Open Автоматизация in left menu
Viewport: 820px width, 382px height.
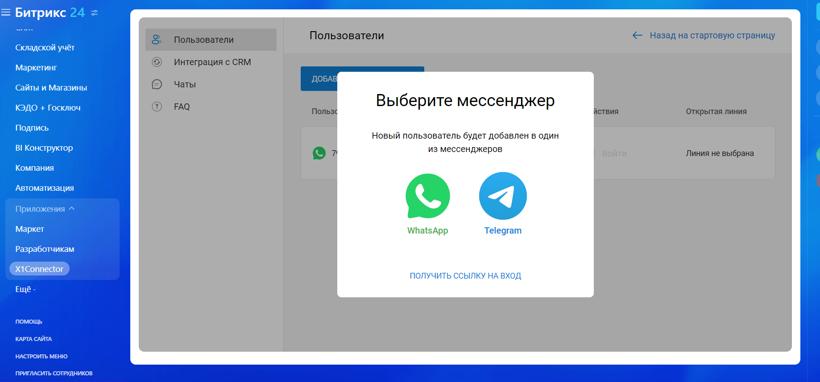pyautogui.click(x=45, y=188)
